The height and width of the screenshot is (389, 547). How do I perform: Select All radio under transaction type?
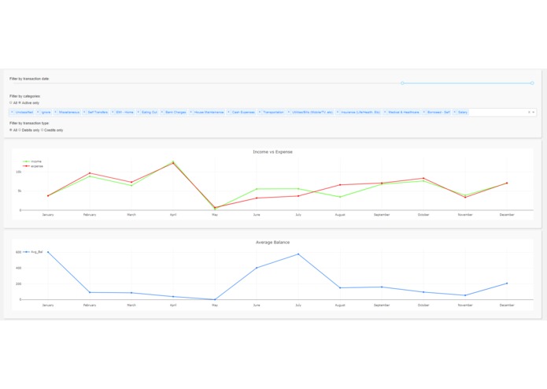[11, 130]
